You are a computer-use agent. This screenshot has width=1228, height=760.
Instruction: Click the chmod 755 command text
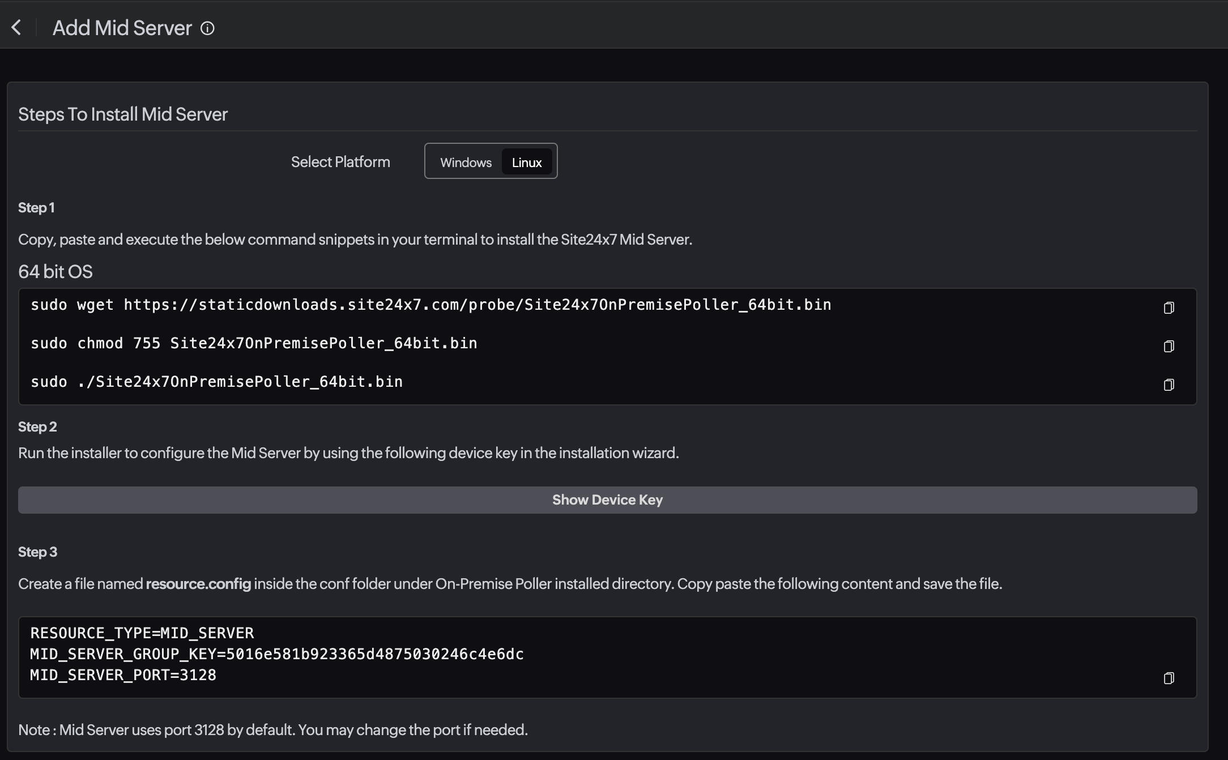coord(254,343)
